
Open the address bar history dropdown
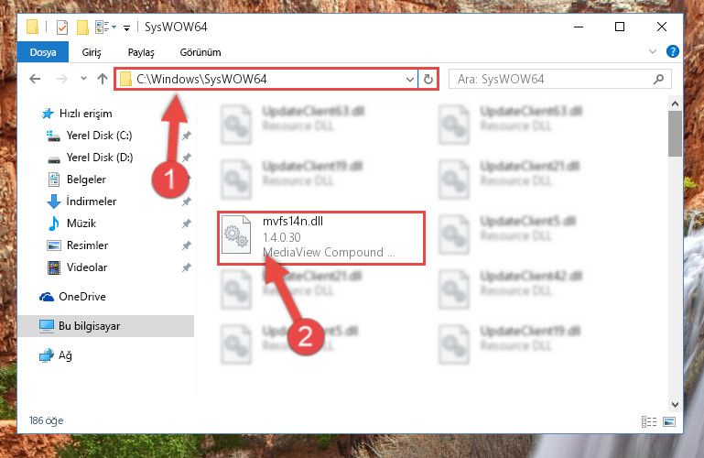coord(409,79)
